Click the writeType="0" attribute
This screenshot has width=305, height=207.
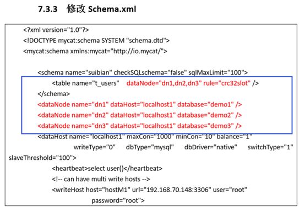95,147
